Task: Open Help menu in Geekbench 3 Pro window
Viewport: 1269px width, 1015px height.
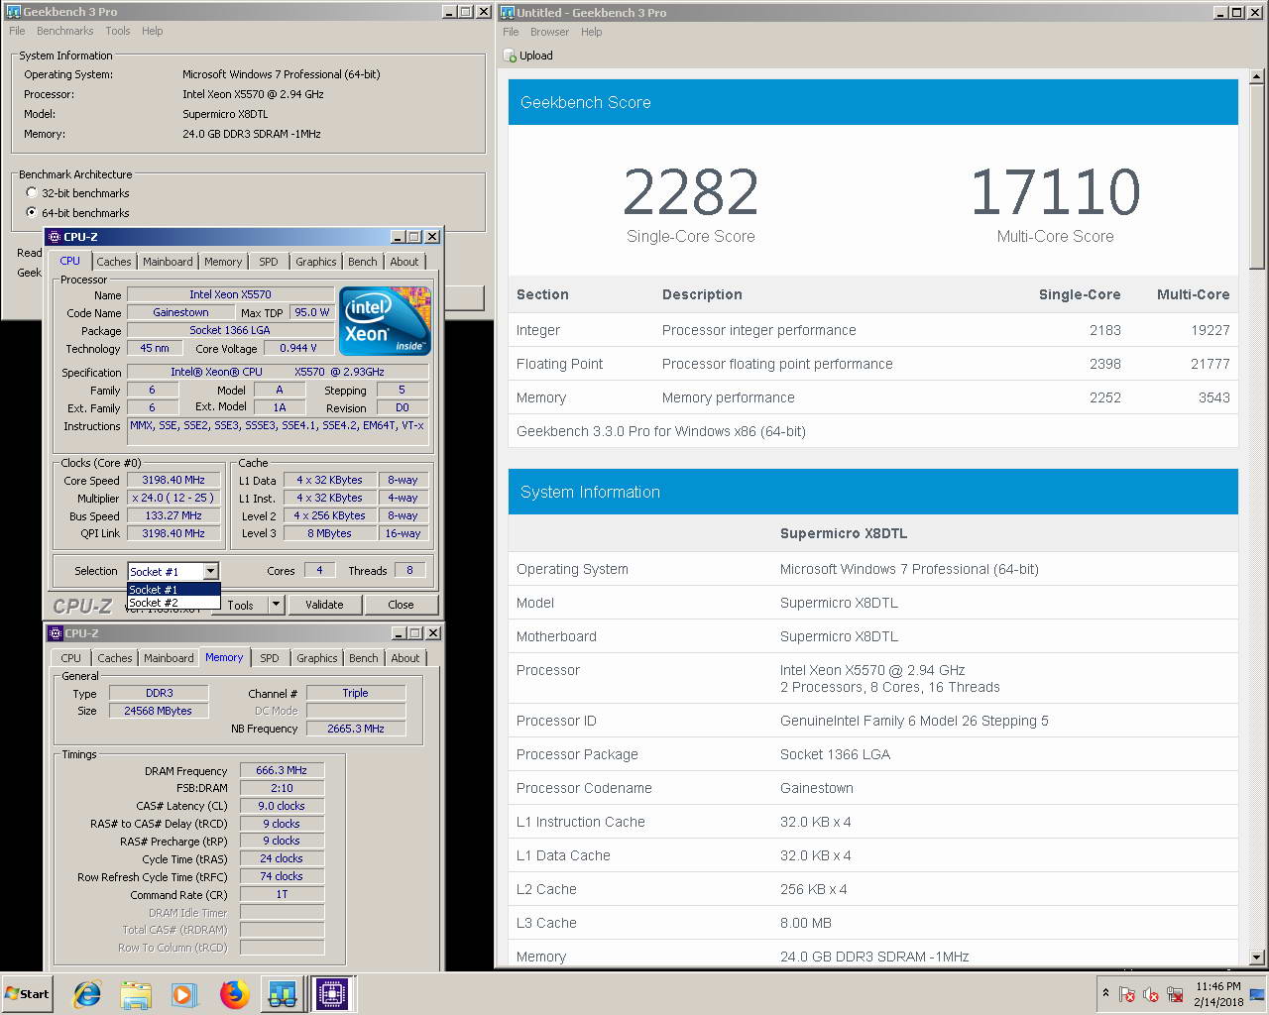Action: (x=152, y=31)
